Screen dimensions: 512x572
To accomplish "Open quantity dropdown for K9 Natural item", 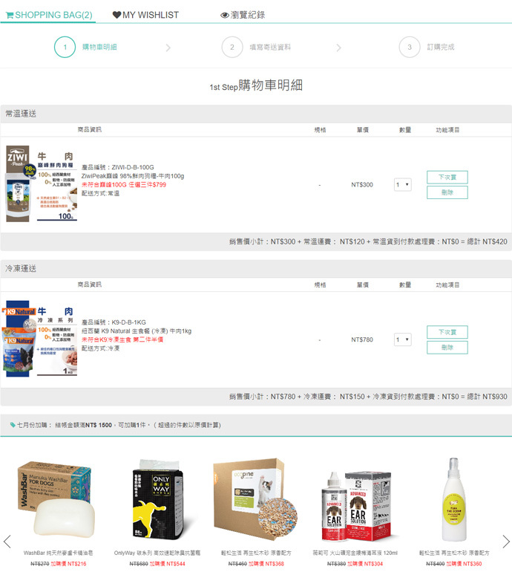I will coord(403,339).
